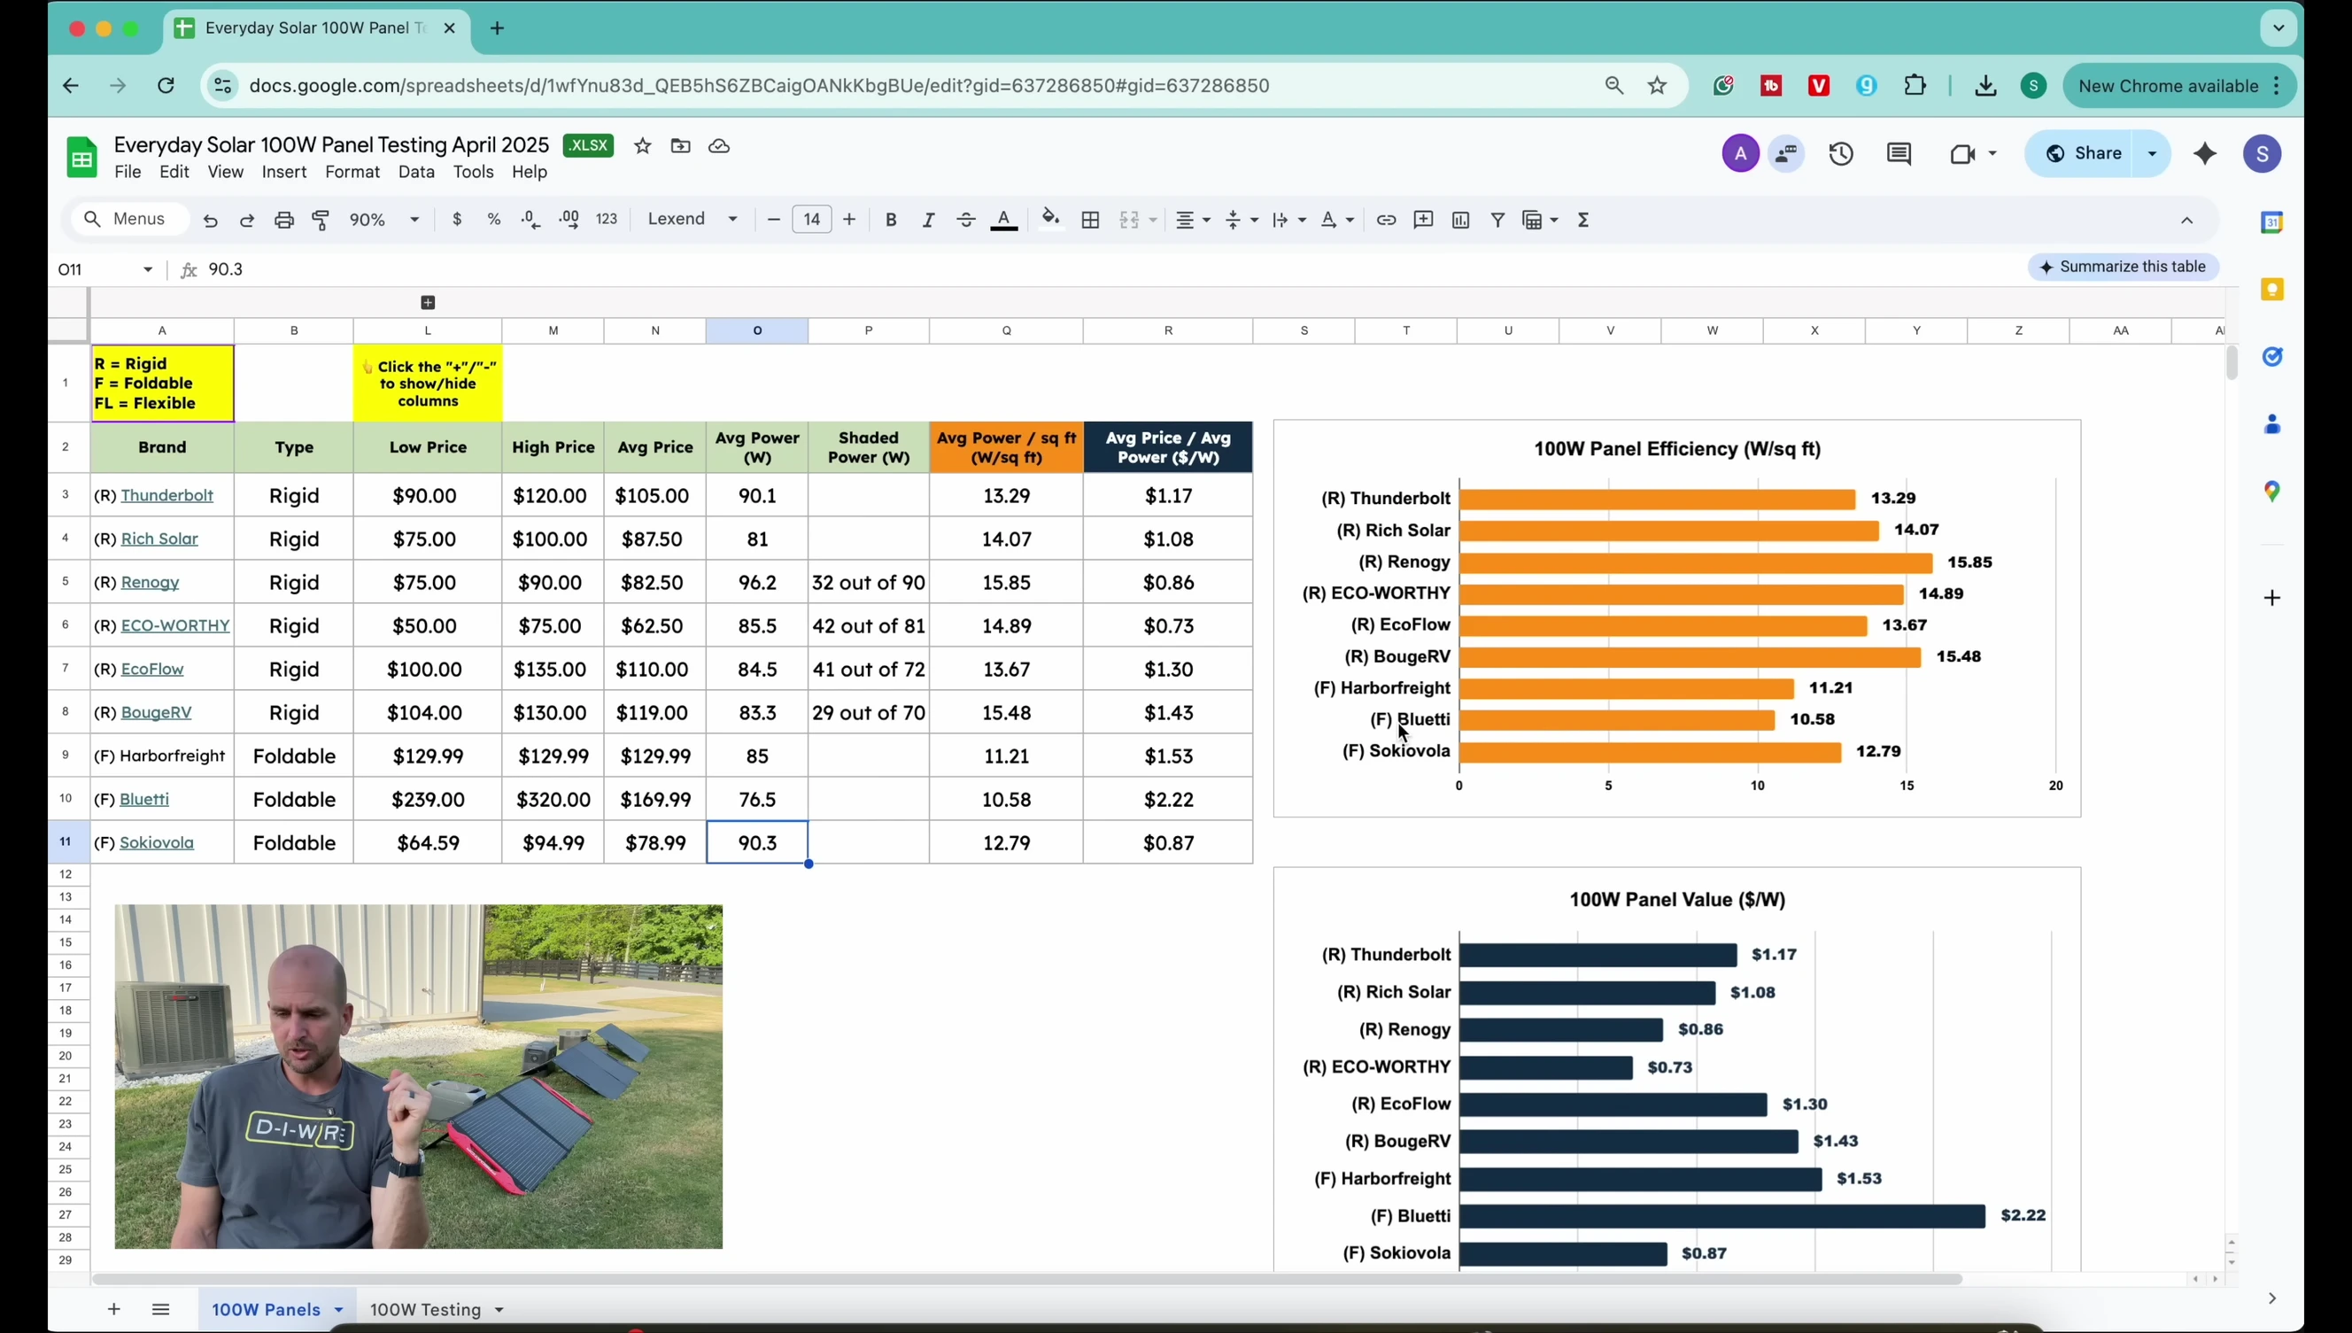This screenshot has width=2352, height=1333.
Task: Click the font size field
Action: click(x=812, y=220)
